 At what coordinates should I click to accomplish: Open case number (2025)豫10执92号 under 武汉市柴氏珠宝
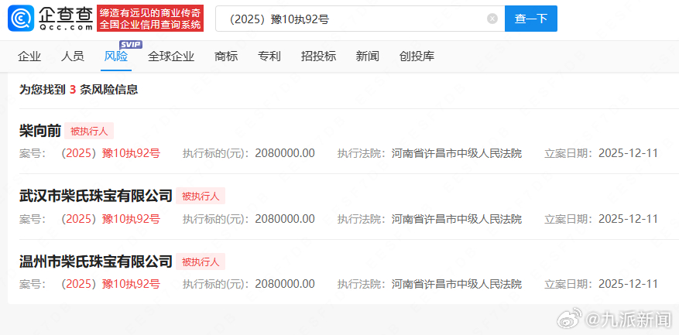(x=111, y=219)
